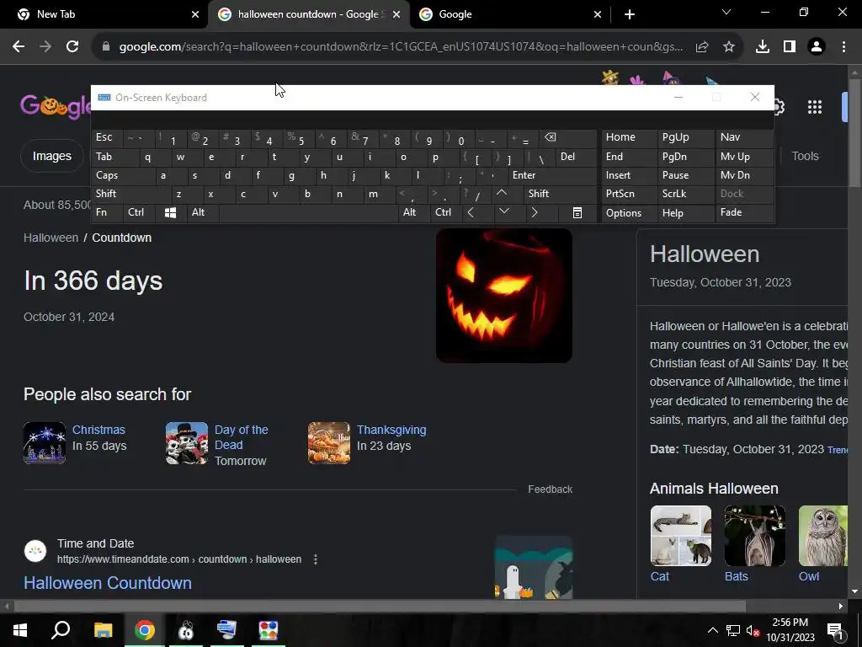This screenshot has height=647, width=862.
Task: Expand the Chrome tab search chevron
Action: (x=726, y=13)
